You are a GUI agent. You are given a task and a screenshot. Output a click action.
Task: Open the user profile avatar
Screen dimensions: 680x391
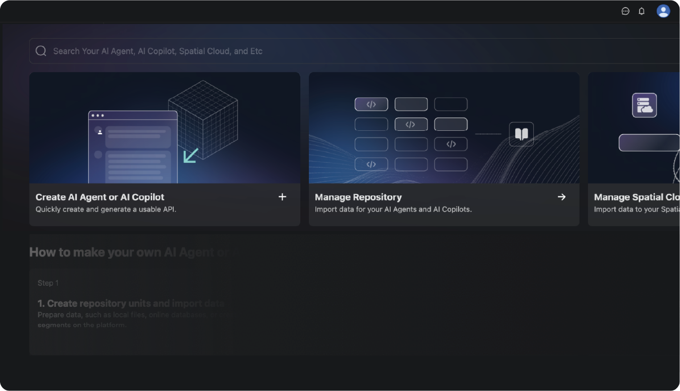pyautogui.click(x=663, y=11)
